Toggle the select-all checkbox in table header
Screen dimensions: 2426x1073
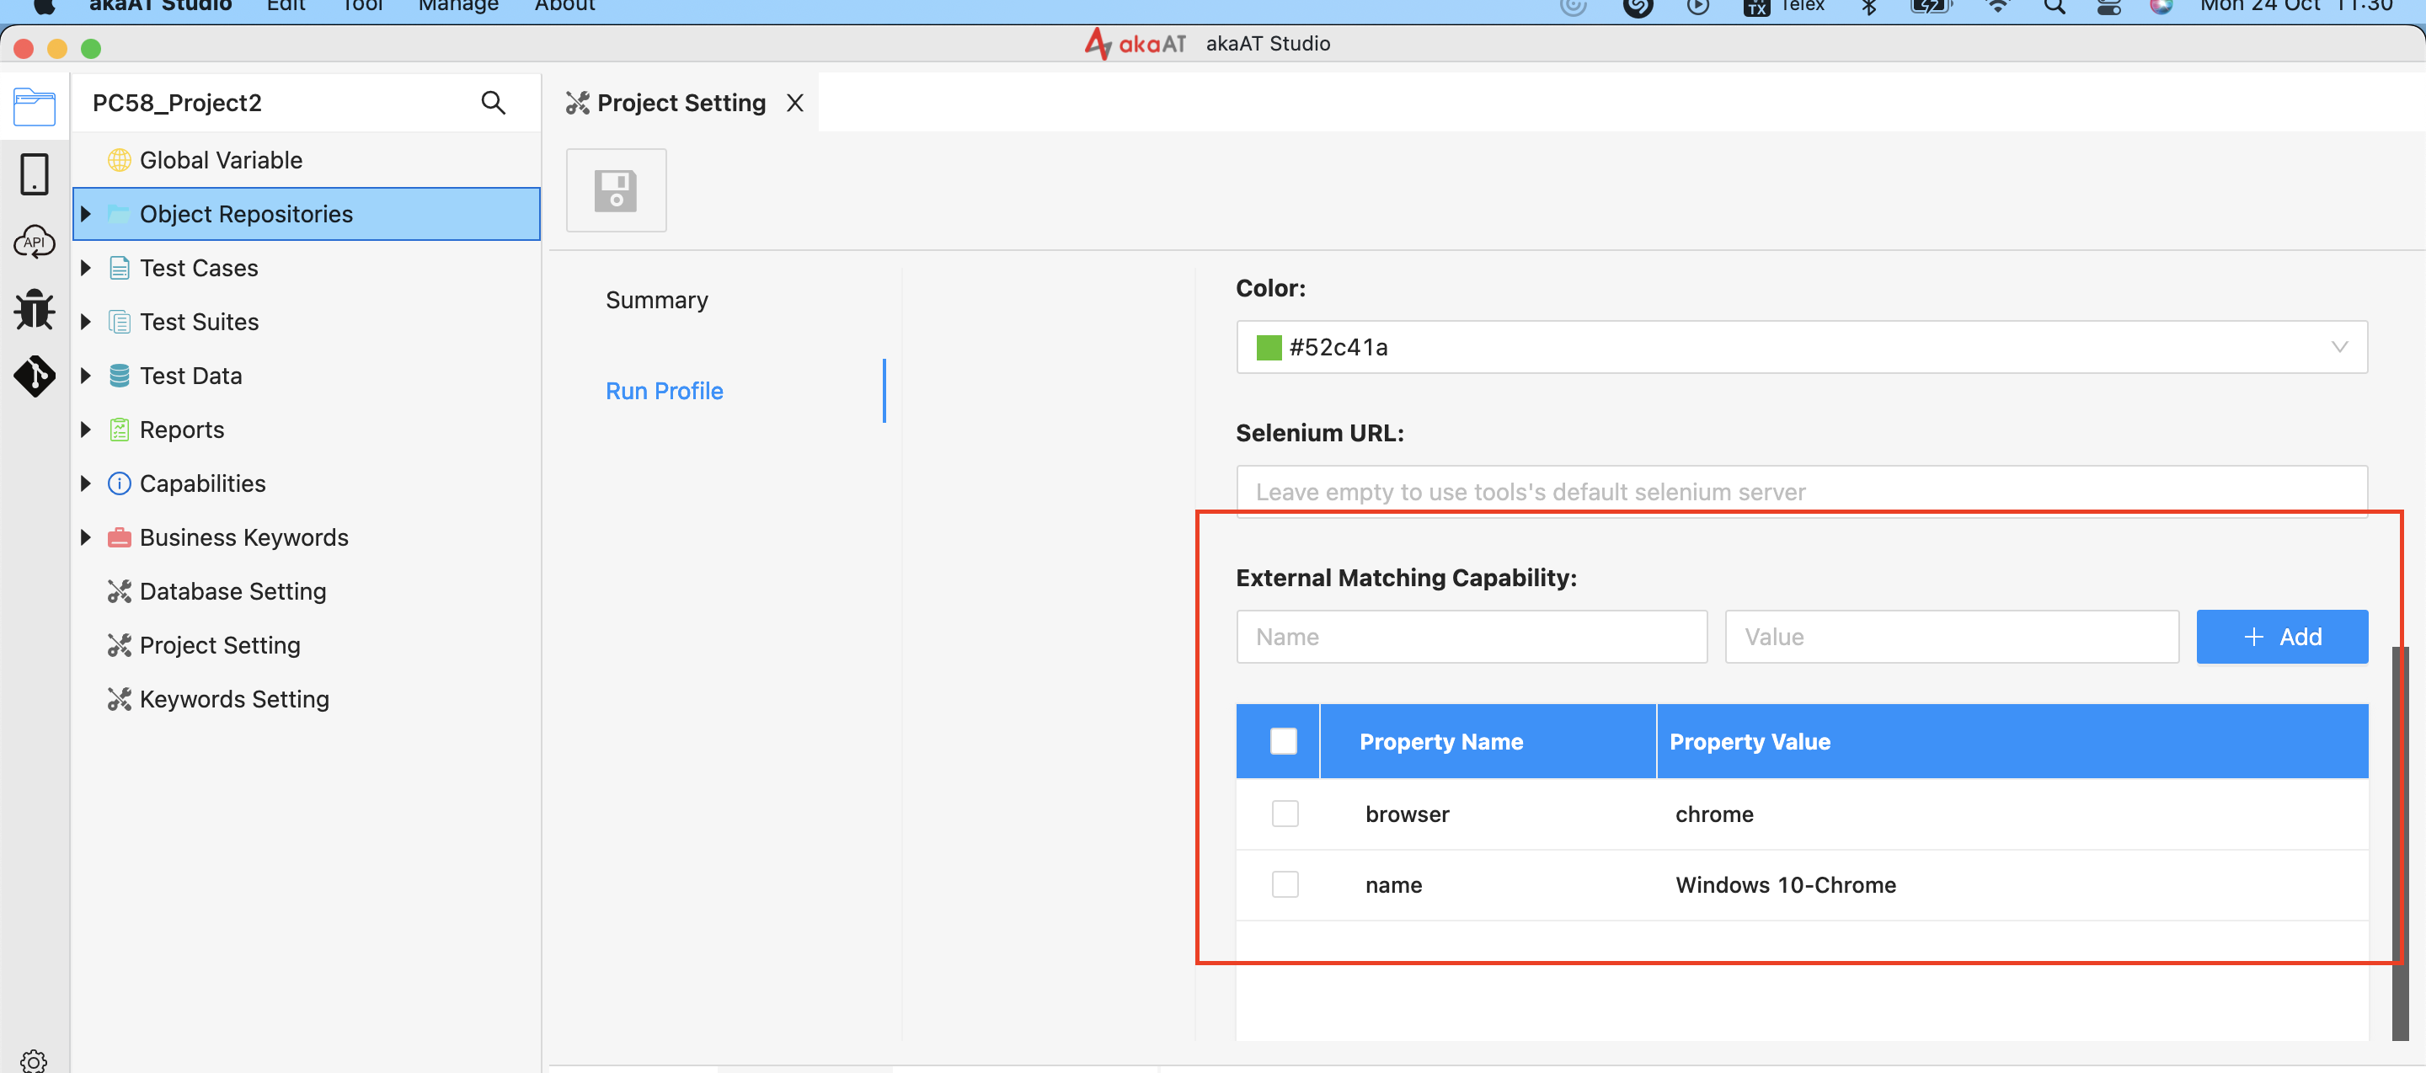(x=1283, y=742)
